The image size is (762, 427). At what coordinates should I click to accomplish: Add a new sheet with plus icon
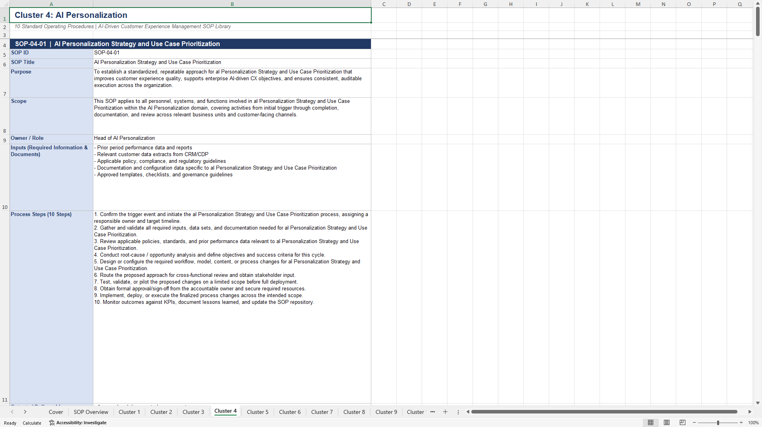point(445,412)
